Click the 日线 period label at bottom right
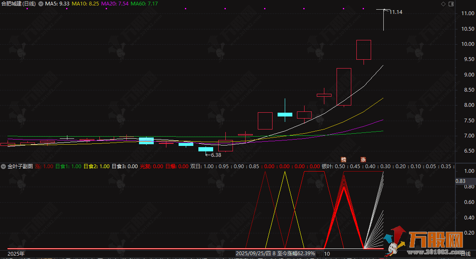The width and height of the screenshot is (476, 259). click(x=465, y=254)
